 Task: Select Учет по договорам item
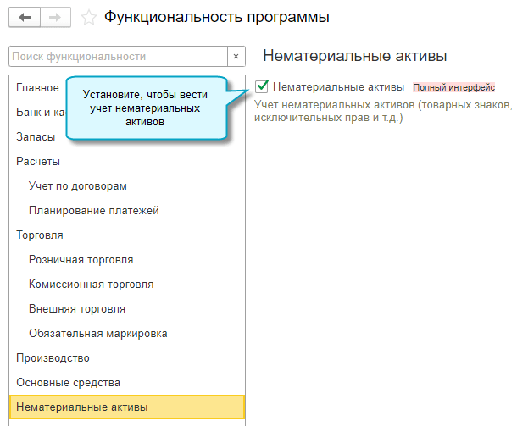(71, 185)
